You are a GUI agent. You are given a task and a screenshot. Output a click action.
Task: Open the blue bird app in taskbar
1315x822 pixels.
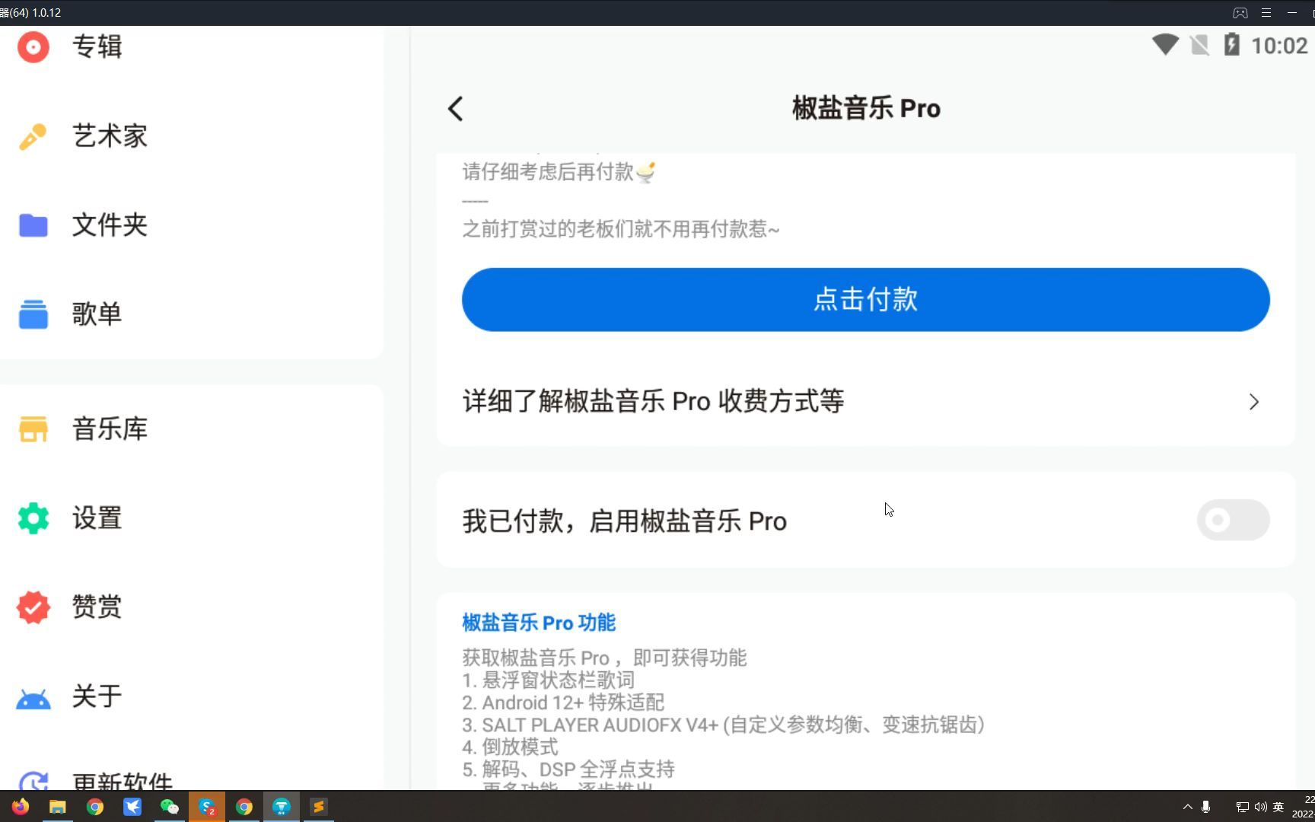(x=132, y=807)
